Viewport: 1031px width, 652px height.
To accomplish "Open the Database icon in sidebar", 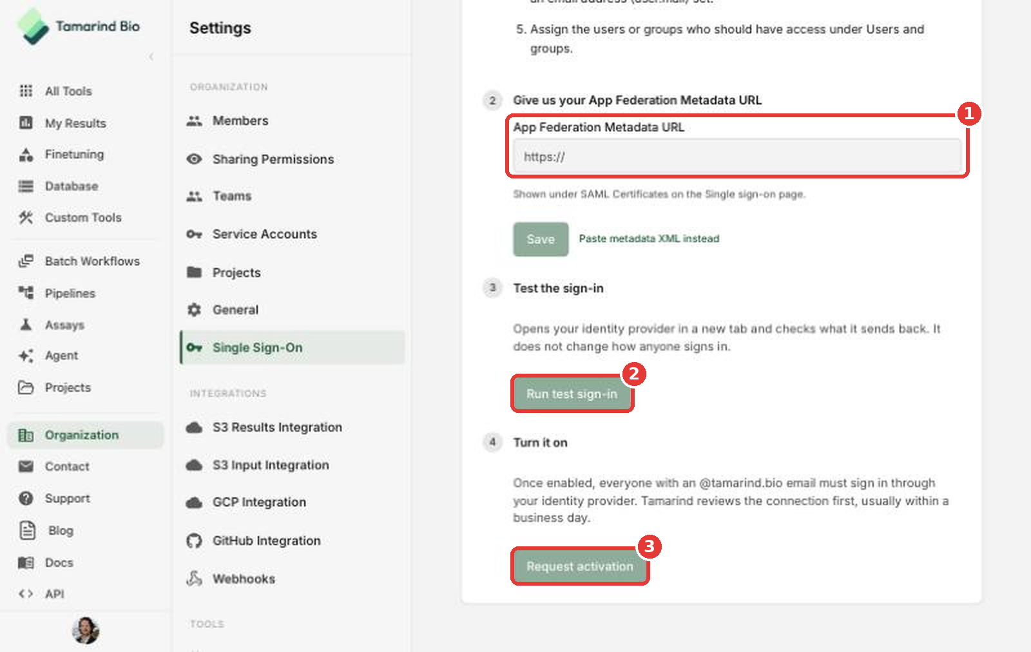I will 26,186.
